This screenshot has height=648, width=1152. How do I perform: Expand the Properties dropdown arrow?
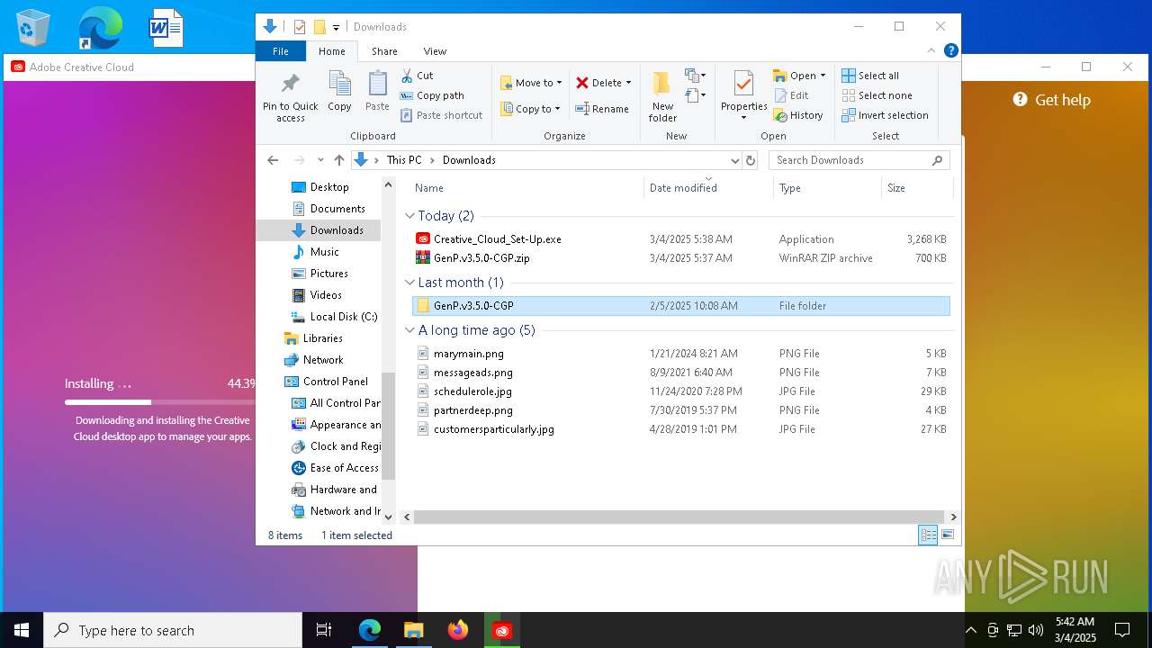point(743,118)
